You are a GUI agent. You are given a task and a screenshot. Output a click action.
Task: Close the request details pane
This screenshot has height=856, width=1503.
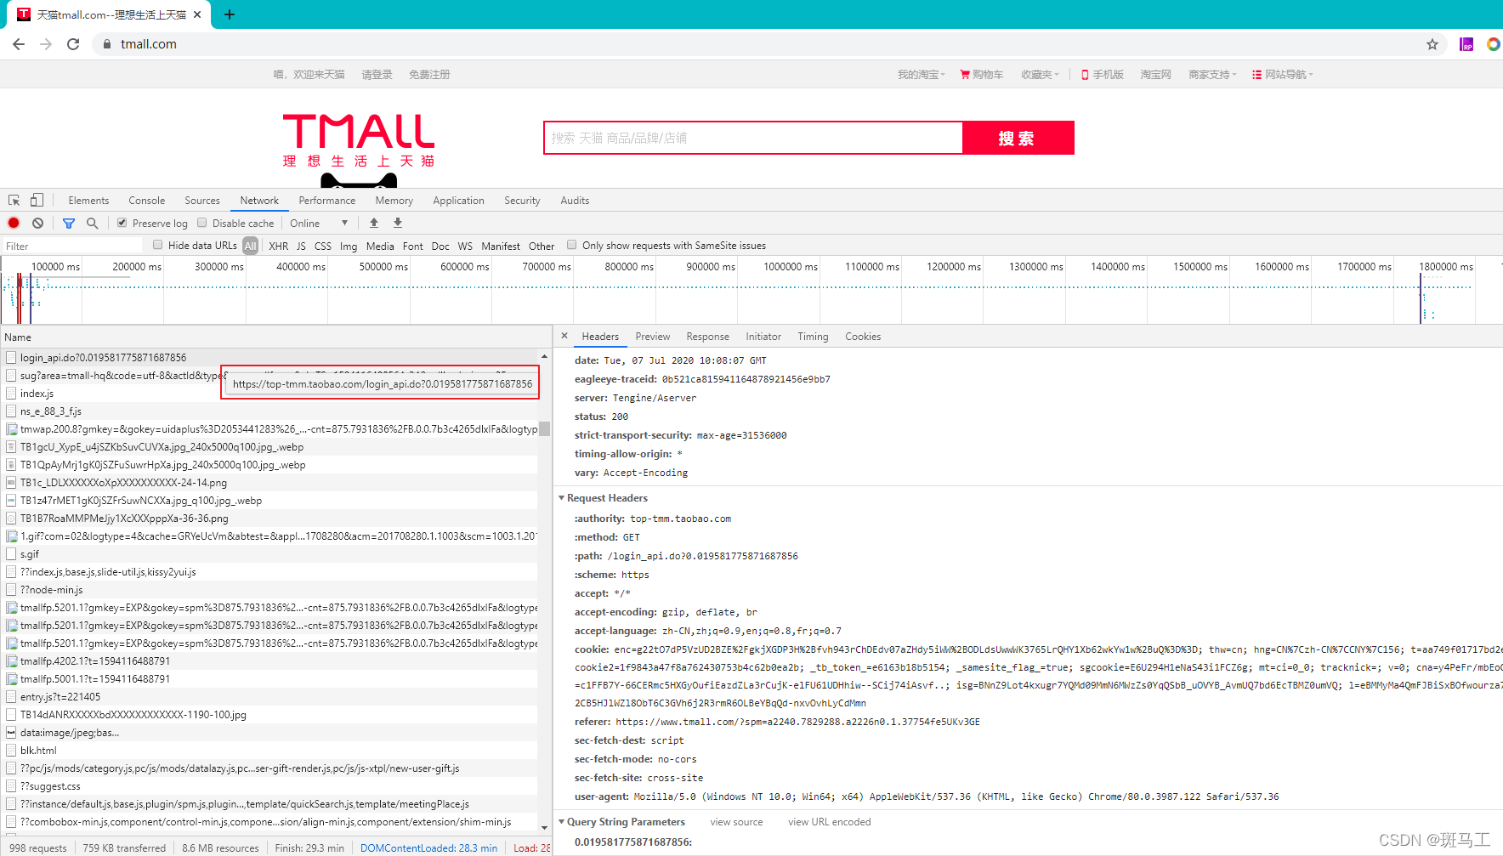pyautogui.click(x=564, y=336)
